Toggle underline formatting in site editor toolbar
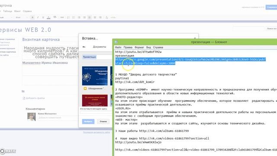The image size is (277, 156). [43, 17]
